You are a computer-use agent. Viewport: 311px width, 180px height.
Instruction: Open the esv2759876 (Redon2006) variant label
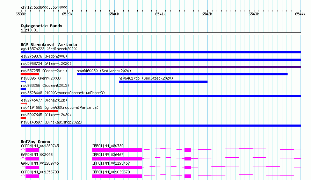(x=44, y=56)
